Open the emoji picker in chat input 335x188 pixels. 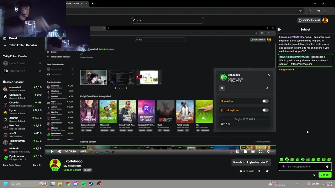tap(327, 167)
